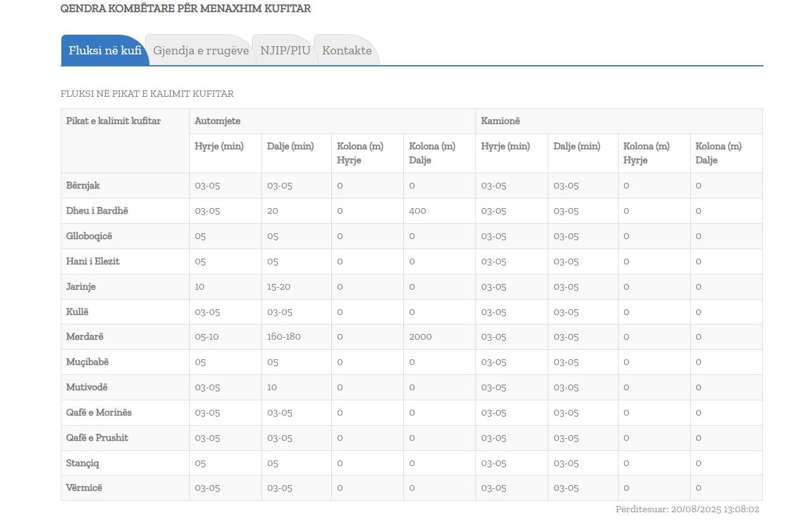Click the Mutivodë car exit time 10
Screen dimensions: 804x530
(x=272, y=387)
